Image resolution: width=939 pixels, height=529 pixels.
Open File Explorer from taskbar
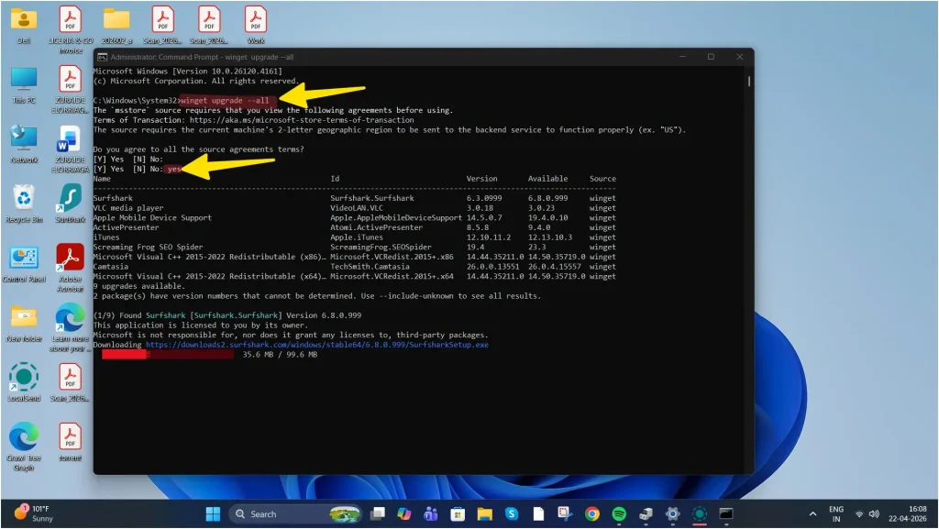coord(484,514)
